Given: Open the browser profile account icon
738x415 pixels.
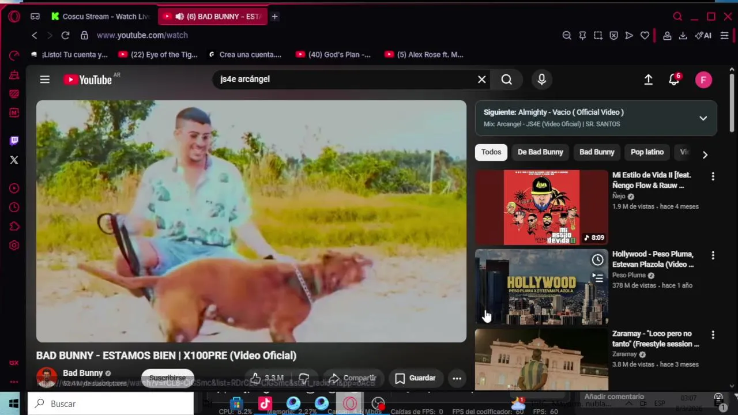Looking at the screenshot, I should point(667,35).
